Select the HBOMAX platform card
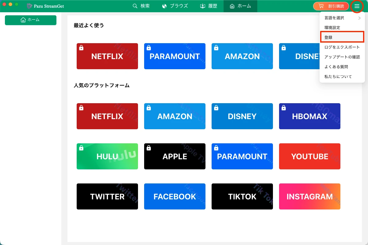This screenshot has width=368, height=245. tap(310, 116)
